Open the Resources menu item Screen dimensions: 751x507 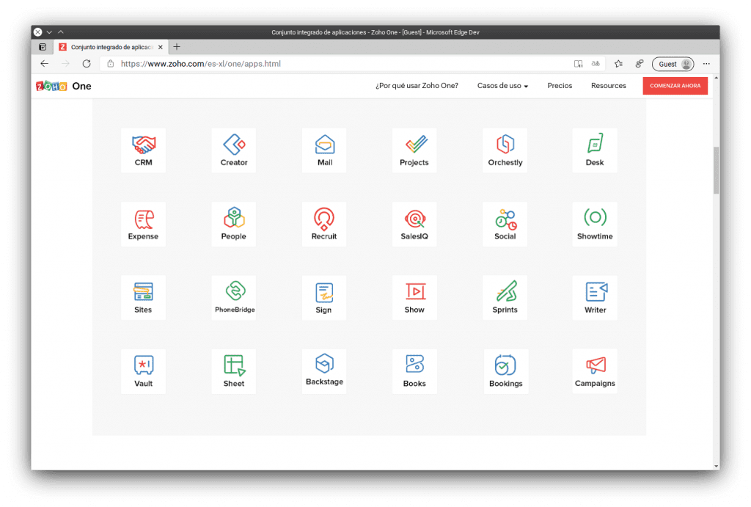(x=608, y=86)
